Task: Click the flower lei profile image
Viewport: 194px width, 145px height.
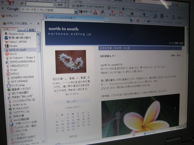Action: pyautogui.click(x=71, y=62)
